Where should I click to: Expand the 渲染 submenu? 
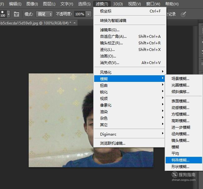point(129,112)
